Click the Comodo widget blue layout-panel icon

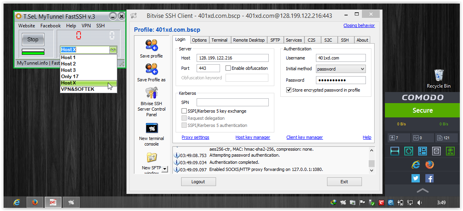pyautogui.click(x=423, y=151)
